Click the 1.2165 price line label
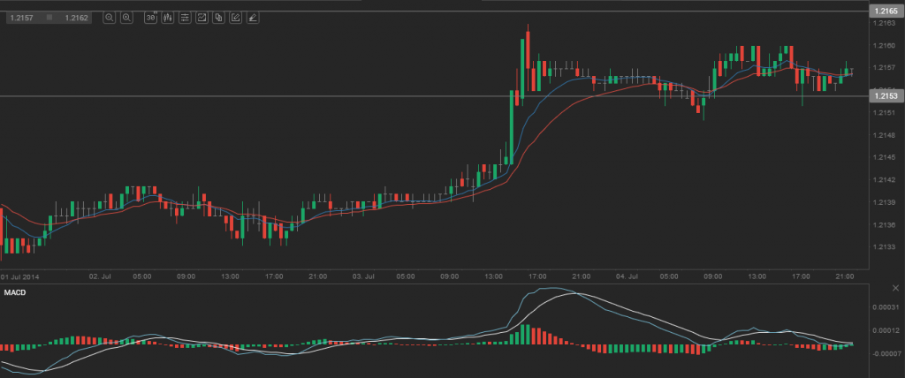The height and width of the screenshot is (378, 905). coord(886,11)
